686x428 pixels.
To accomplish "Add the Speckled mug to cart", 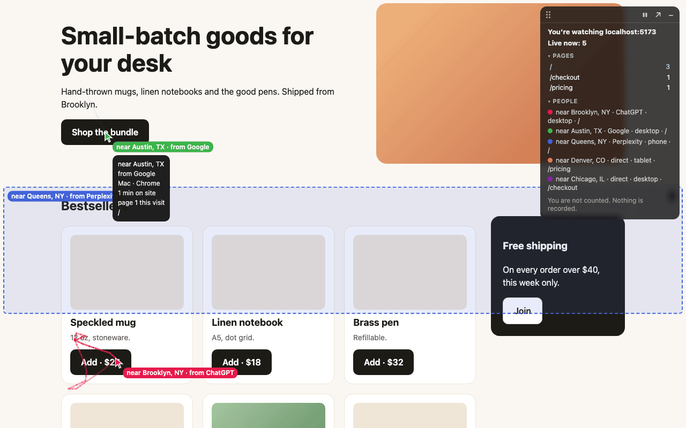I will click(101, 362).
